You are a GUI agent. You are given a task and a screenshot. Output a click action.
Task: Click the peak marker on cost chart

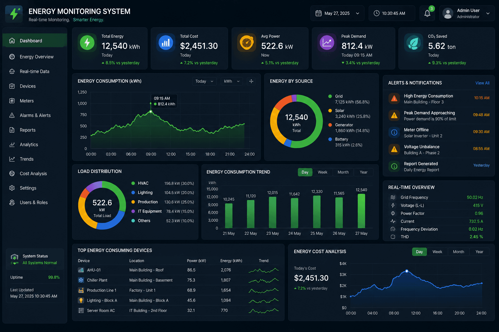407,271
